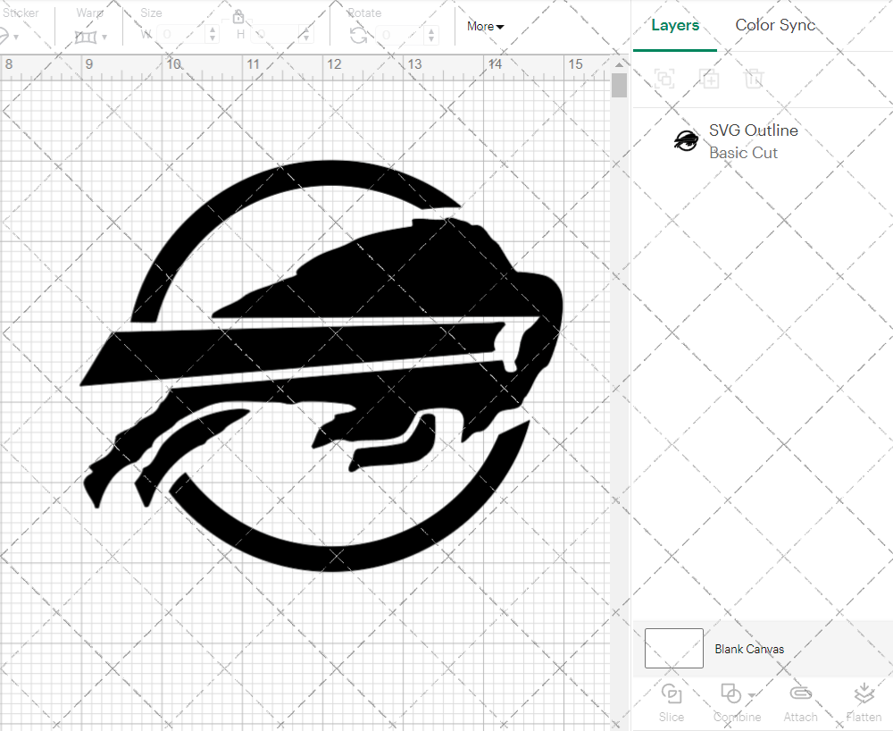Open the Sticker dropdown arrow
The image size is (893, 731).
(x=14, y=35)
